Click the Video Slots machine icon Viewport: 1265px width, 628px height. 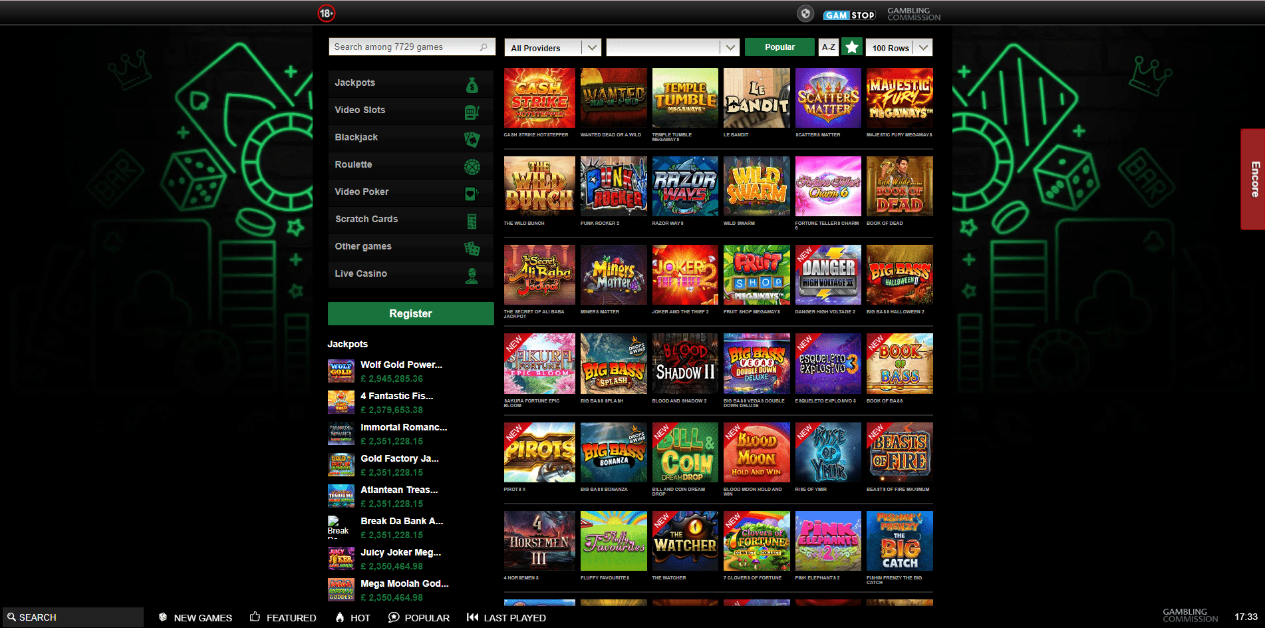(x=472, y=112)
